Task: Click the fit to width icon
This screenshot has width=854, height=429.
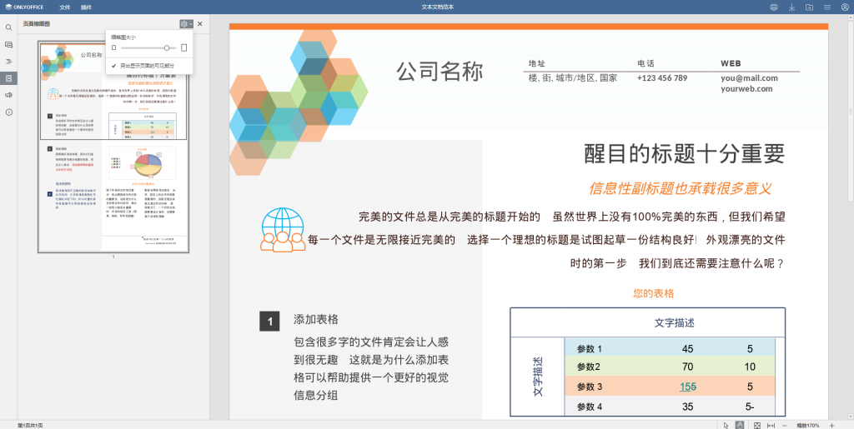Action: [771, 425]
